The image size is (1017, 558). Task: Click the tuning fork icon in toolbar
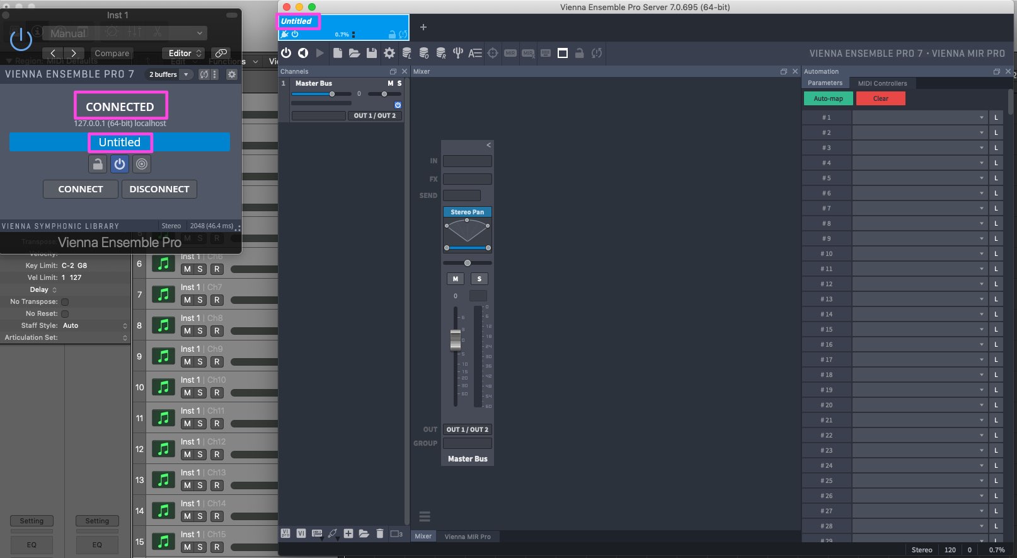[x=458, y=53]
